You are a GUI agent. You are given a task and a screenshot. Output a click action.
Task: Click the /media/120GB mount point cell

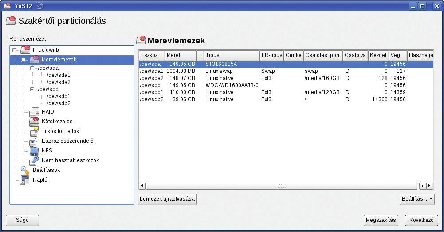pos(322,92)
